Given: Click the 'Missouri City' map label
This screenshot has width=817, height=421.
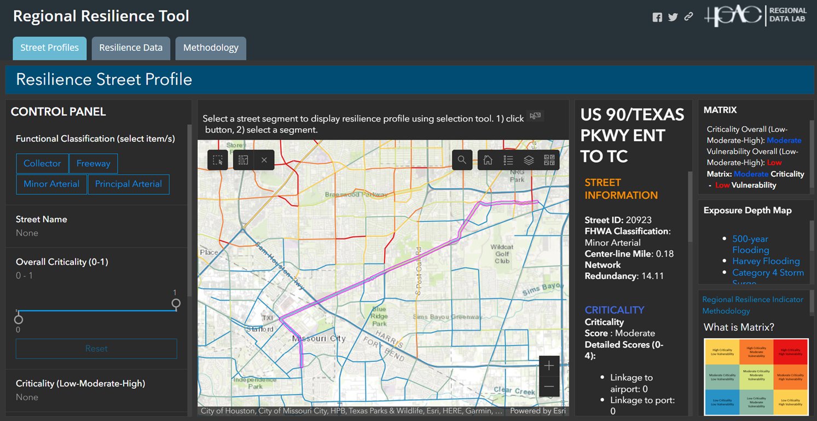Looking at the screenshot, I should [x=319, y=338].
